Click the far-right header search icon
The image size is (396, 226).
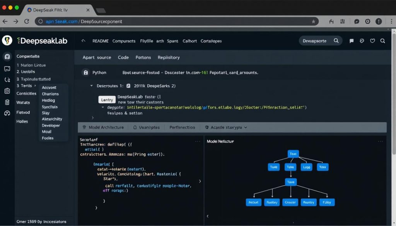(x=382, y=41)
